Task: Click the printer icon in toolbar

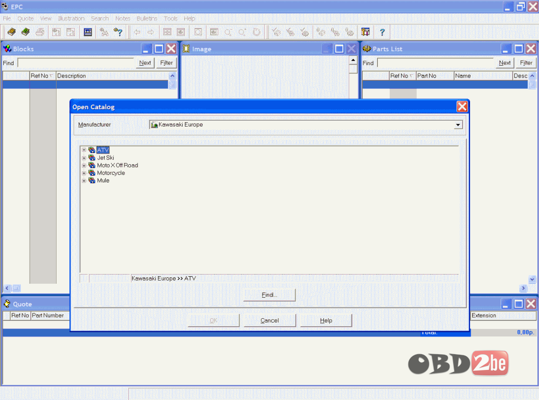Action: 40,32
